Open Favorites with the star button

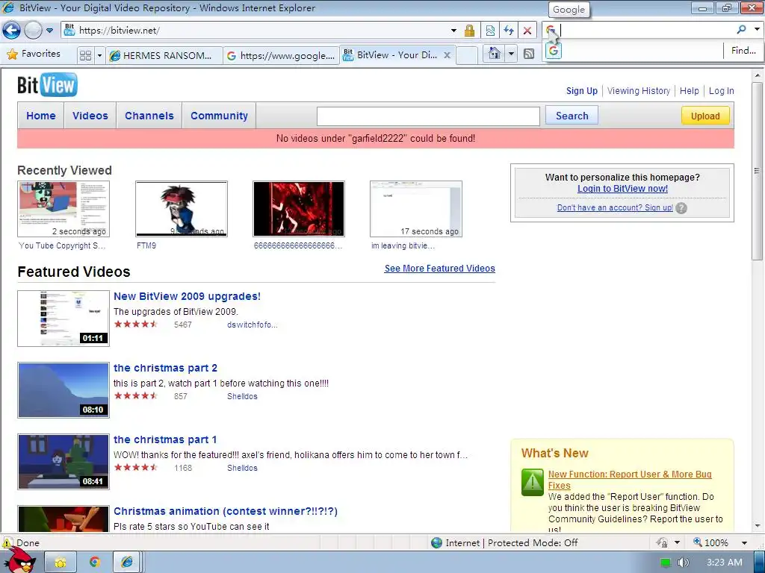(34, 54)
